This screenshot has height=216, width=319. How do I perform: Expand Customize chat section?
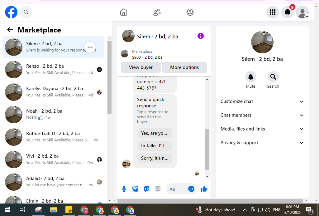pos(262,101)
